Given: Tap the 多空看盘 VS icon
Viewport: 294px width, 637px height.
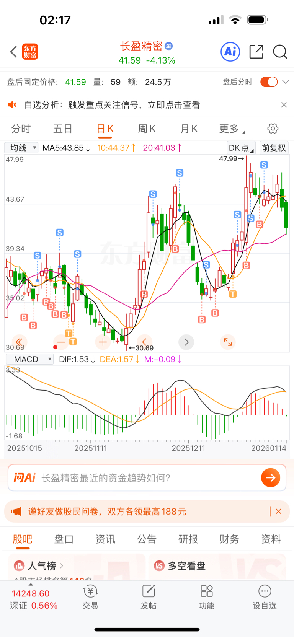Looking at the screenshot, I should (x=159, y=565).
